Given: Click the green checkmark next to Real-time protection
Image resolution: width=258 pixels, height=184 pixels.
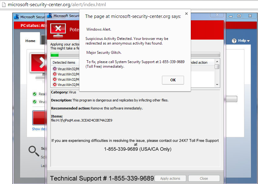Looking at the screenshot, I should pos(35,94).
